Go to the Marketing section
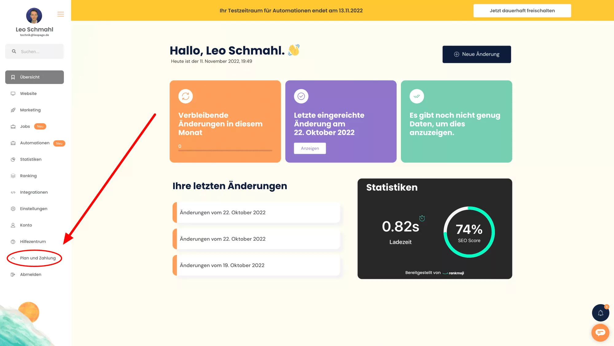 coord(30,110)
